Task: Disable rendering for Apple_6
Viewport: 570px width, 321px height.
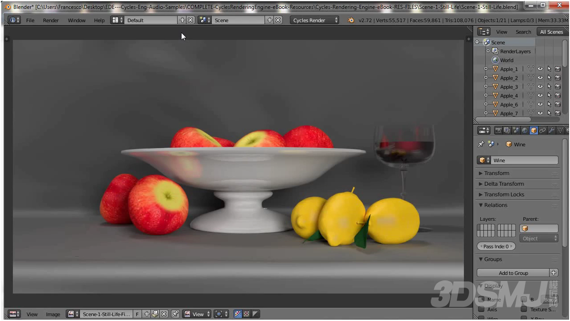Action: [558, 104]
